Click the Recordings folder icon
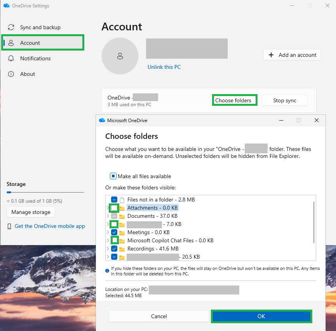 122,249
